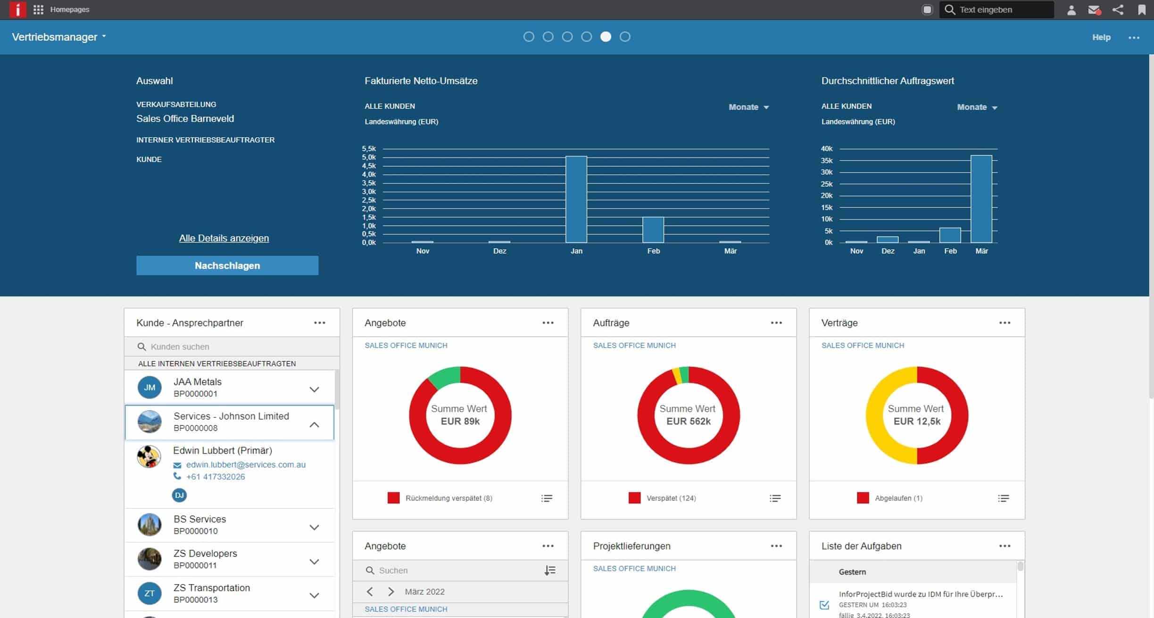Expand the JAA Metals customer row
This screenshot has height=618, width=1154.
[314, 389]
